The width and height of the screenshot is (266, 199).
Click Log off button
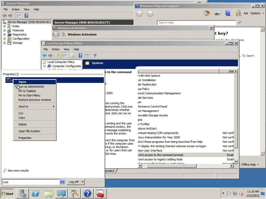74,182
